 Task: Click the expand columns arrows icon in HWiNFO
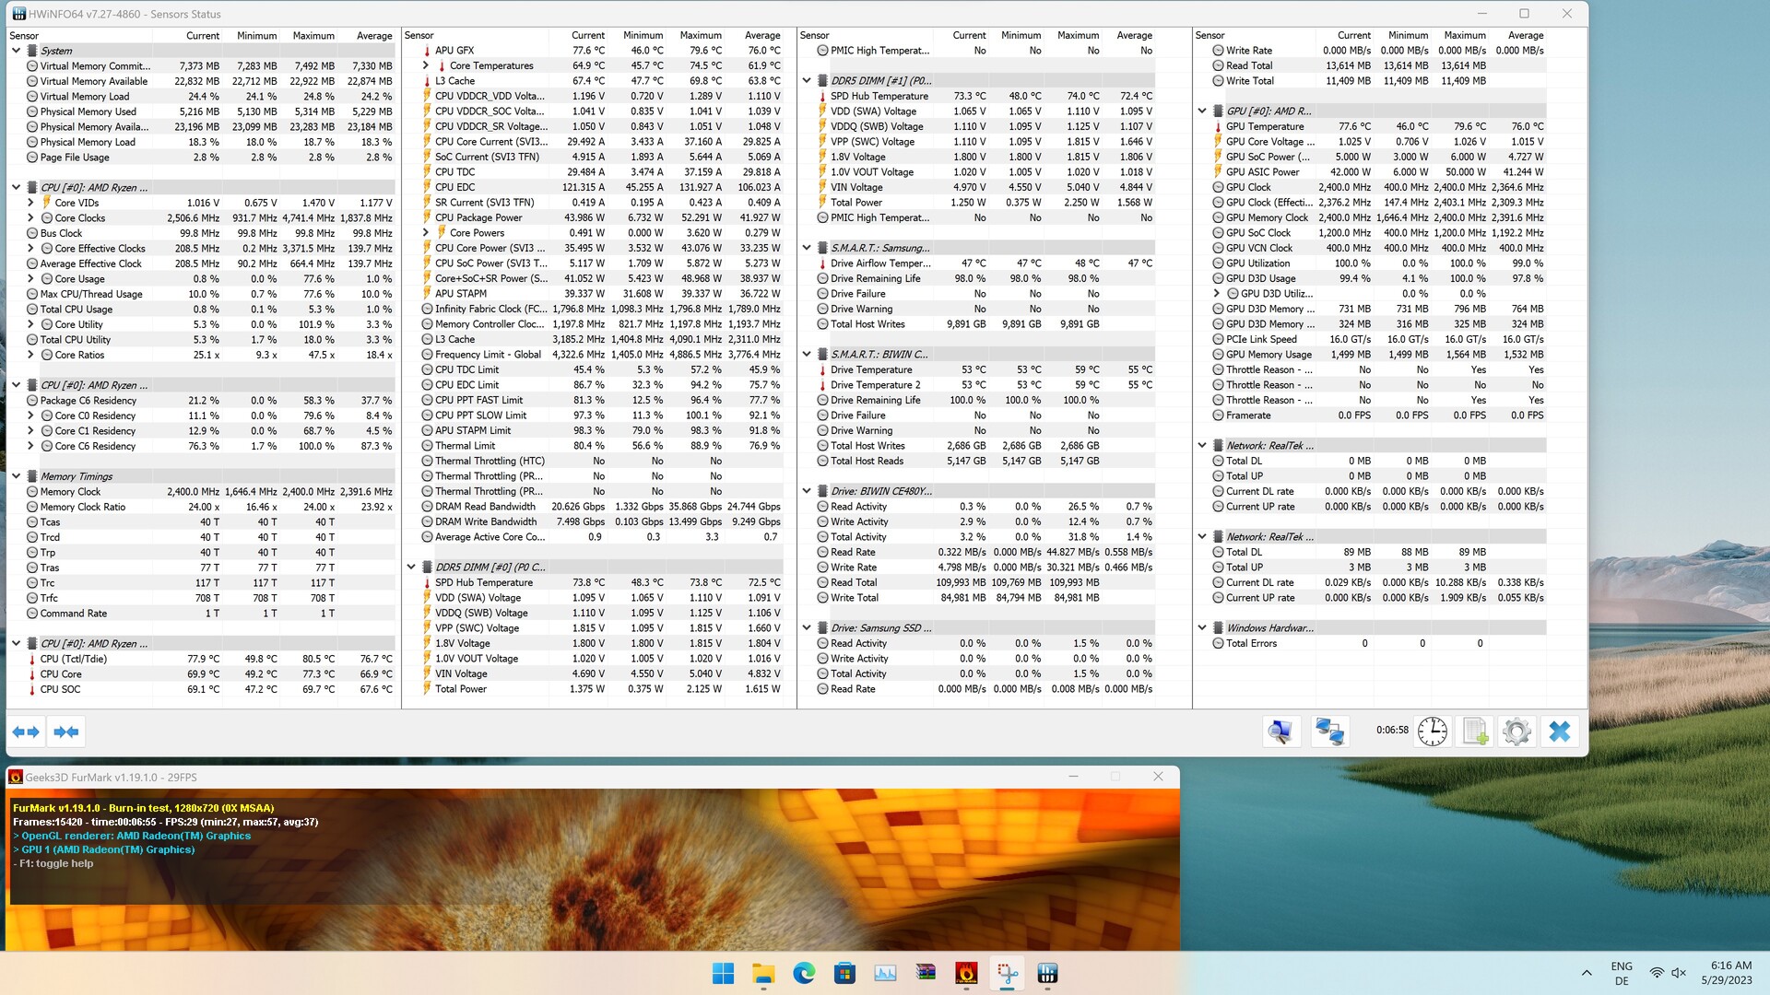pos(26,732)
